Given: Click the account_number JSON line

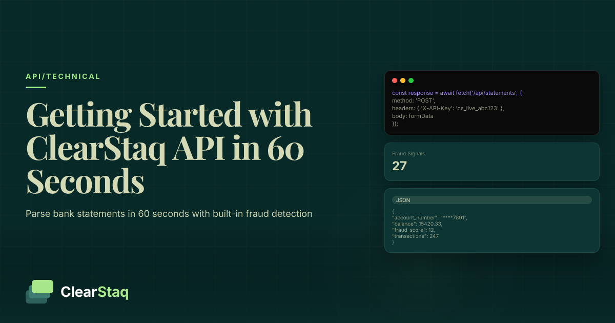Looking at the screenshot, I should pyautogui.click(x=430, y=218).
